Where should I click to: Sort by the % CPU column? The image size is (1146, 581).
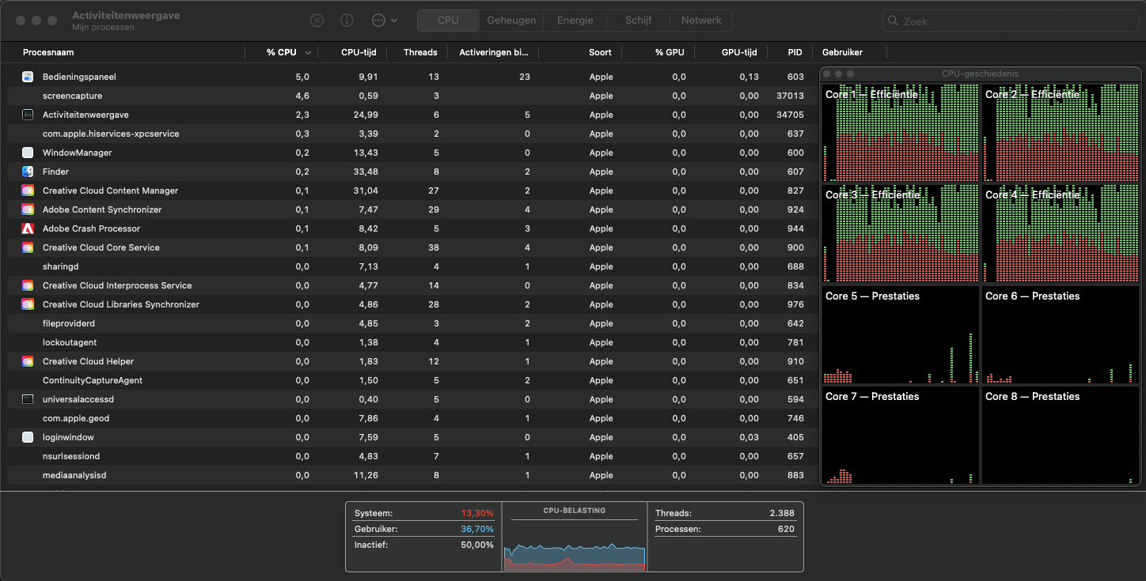(282, 52)
